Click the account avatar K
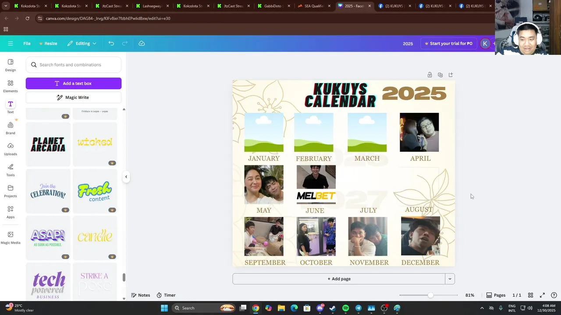 tap(485, 43)
